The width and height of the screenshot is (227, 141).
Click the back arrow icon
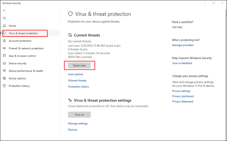(x=4, y=10)
